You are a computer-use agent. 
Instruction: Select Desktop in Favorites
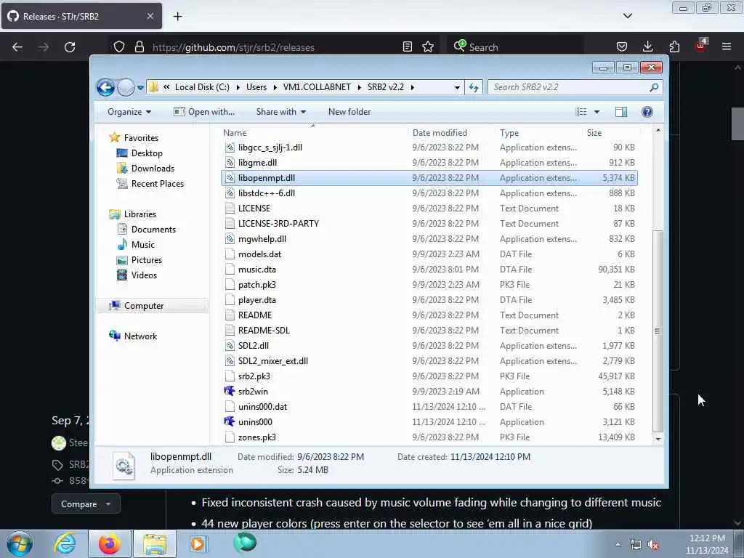(147, 153)
